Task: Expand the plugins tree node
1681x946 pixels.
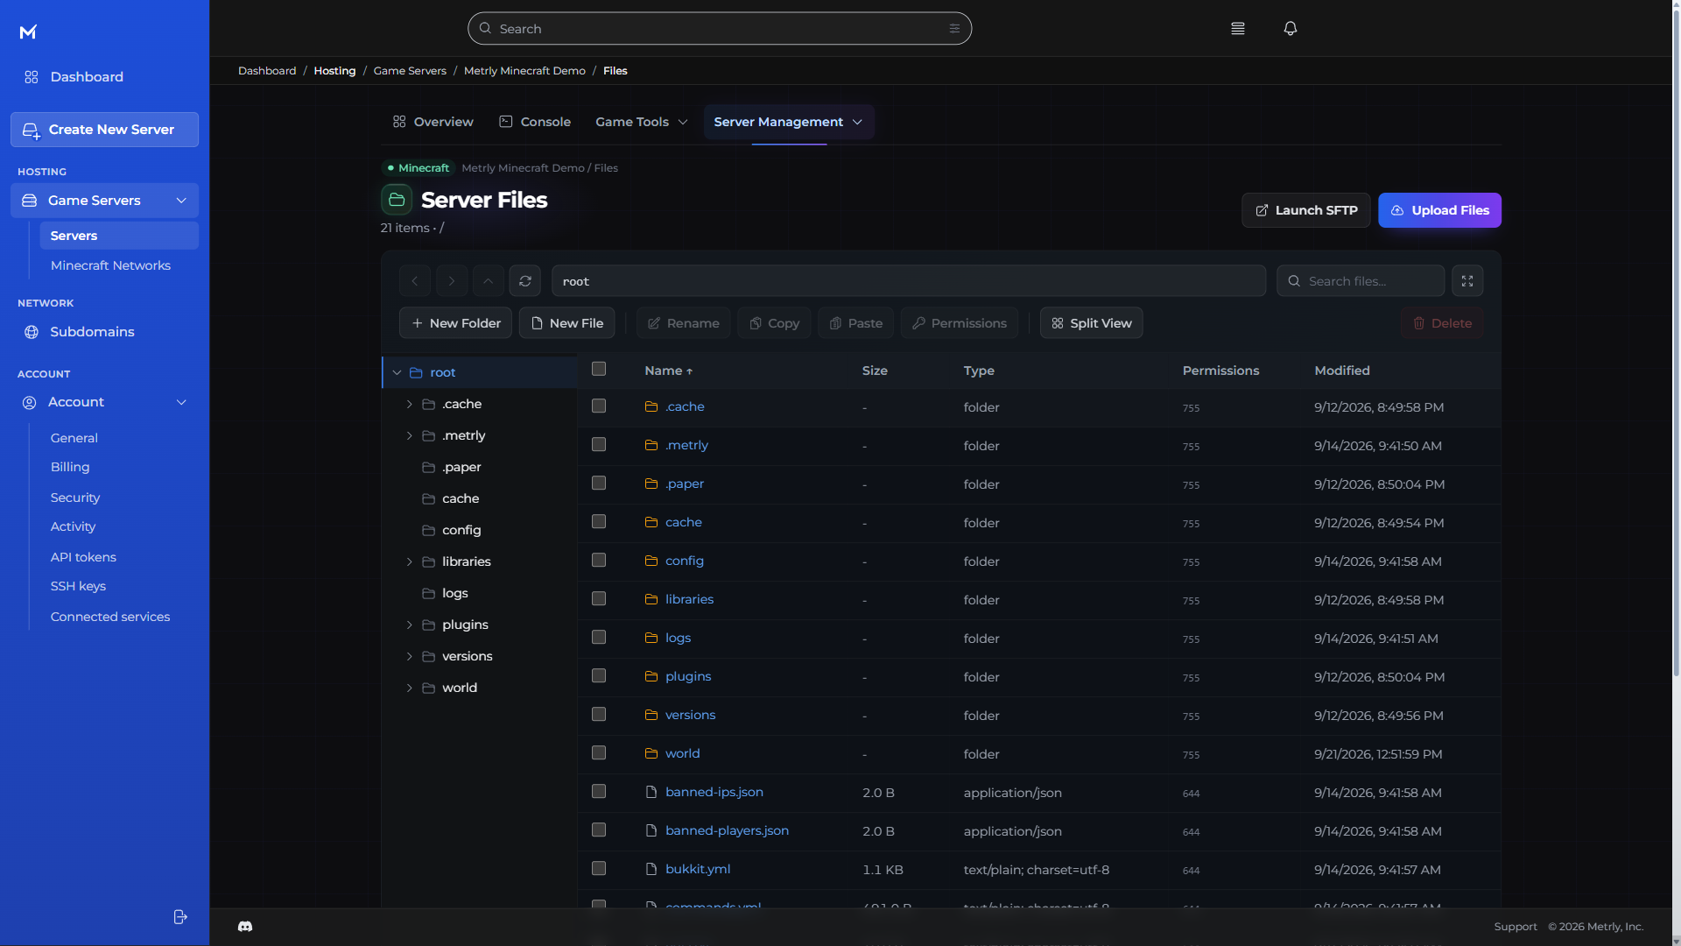Action: click(409, 625)
